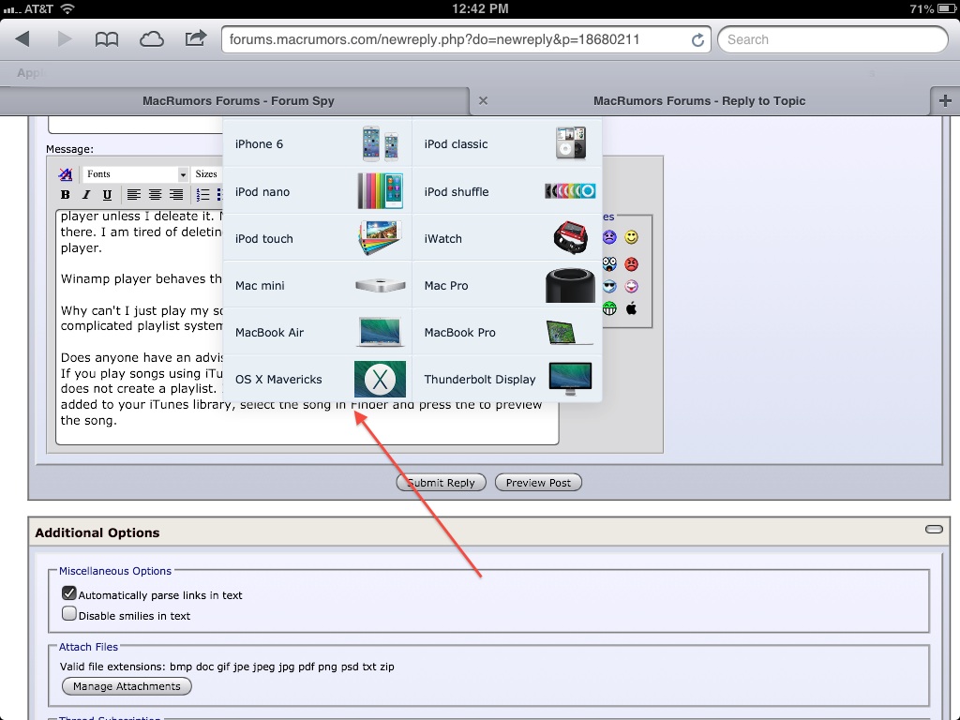Screen dimensions: 960x720
Task: Insert the pink embarrassed smiley
Action: pyautogui.click(x=631, y=286)
